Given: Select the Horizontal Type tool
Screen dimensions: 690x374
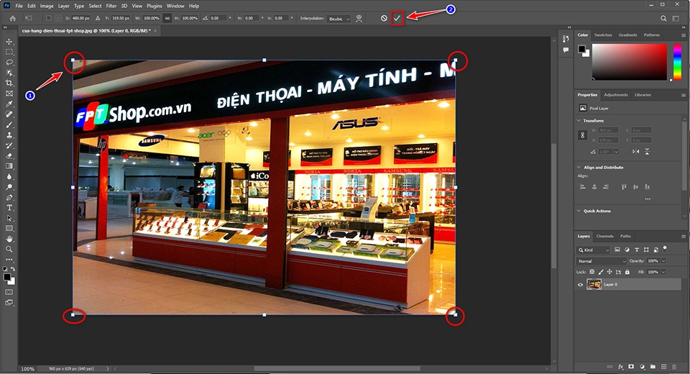Looking at the screenshot, I should tap(9, 207).
